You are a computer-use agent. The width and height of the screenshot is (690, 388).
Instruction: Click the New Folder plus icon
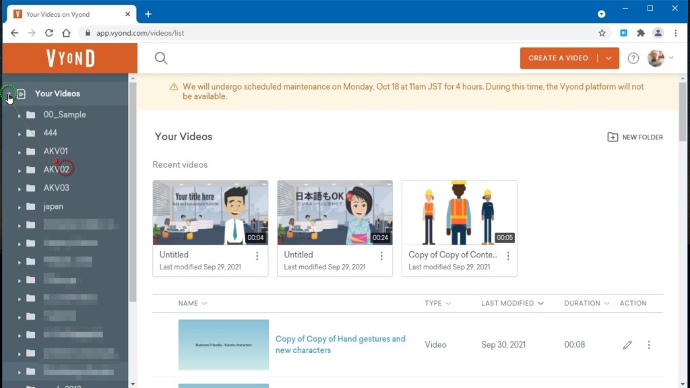point(612,137)
